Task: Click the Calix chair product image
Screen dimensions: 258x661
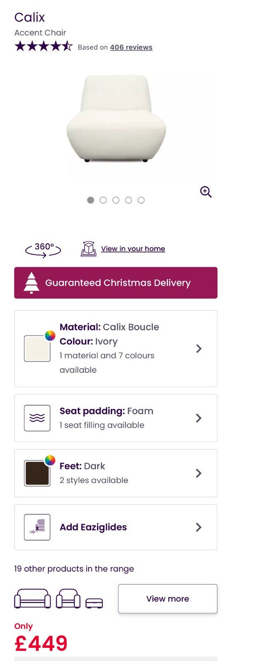Action: [x=116, y=119]
